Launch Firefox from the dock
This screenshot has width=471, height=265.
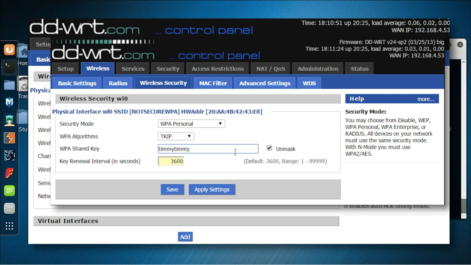coord(9,50)
